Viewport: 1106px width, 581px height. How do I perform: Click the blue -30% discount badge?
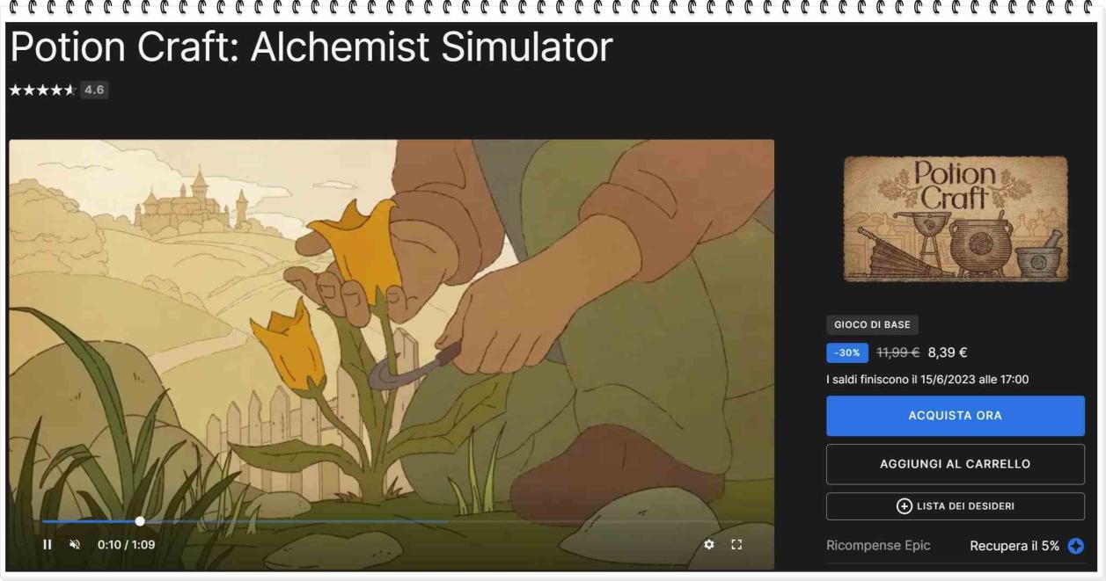pos(847,353)
